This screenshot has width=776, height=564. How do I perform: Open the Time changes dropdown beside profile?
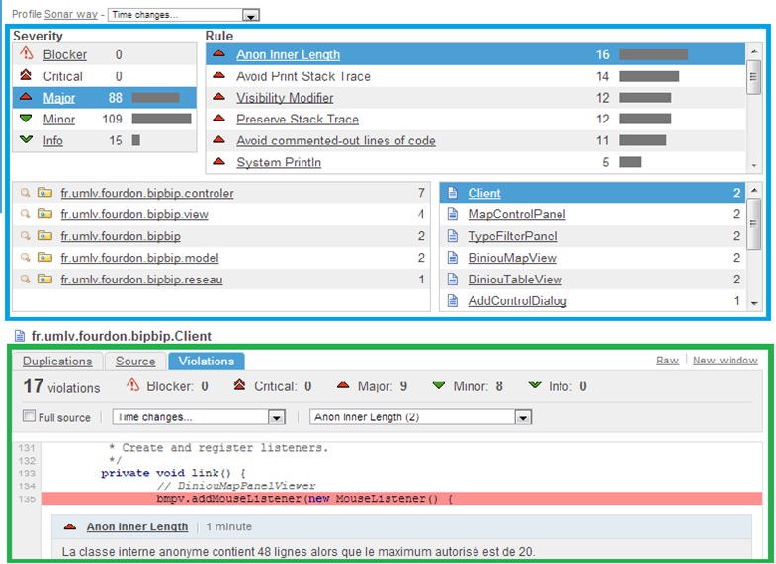click(x=251, y=16)
